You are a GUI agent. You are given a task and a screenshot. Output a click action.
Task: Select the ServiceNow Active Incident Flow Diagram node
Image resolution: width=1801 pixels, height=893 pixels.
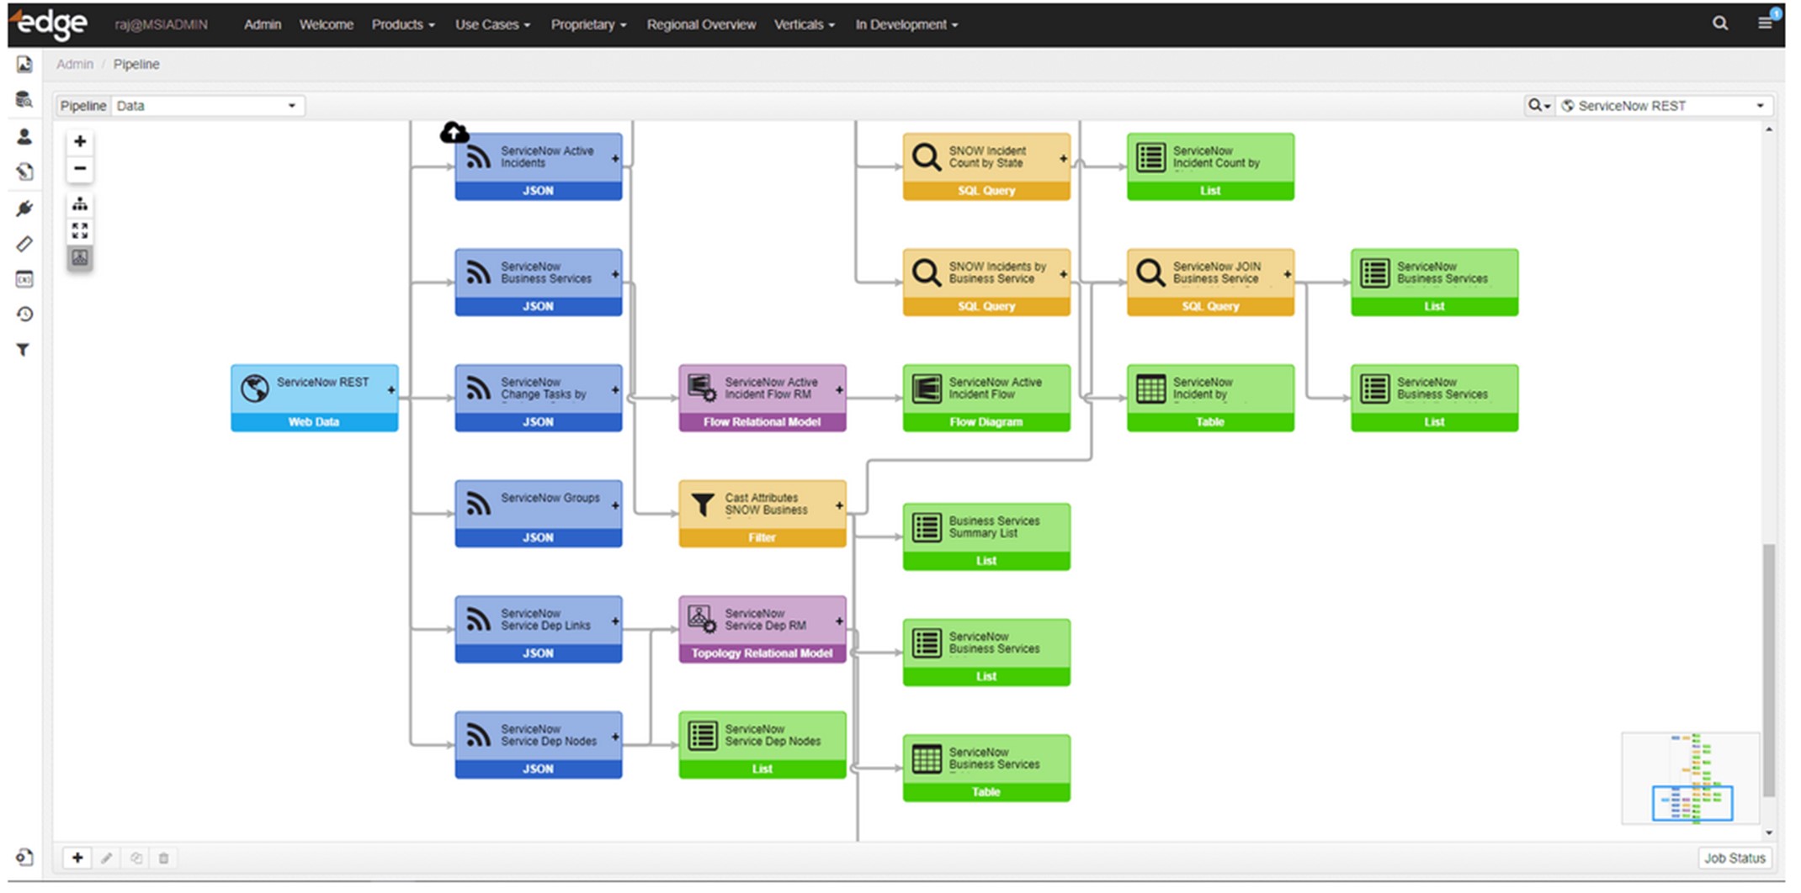[986, 398]
